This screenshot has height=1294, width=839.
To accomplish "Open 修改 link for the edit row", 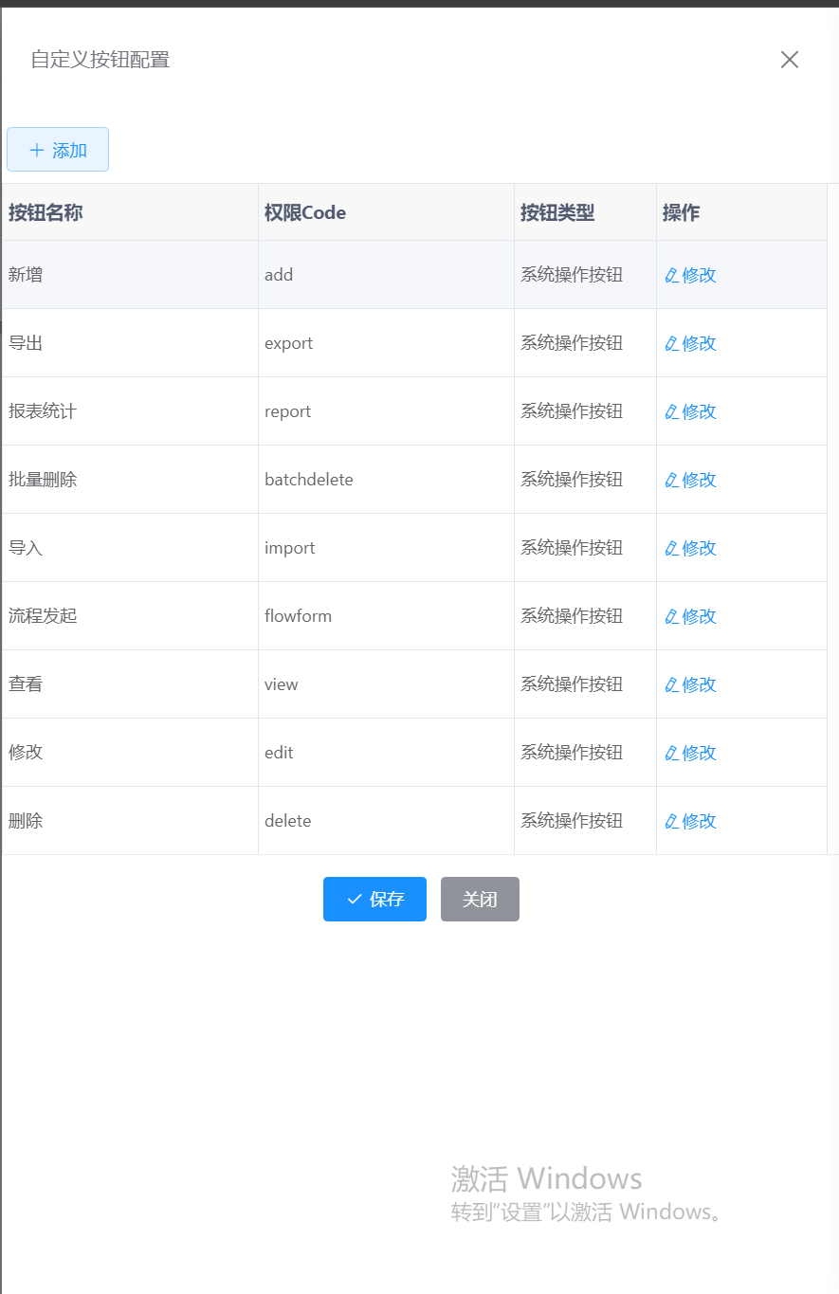I will (x=699, y=753).
